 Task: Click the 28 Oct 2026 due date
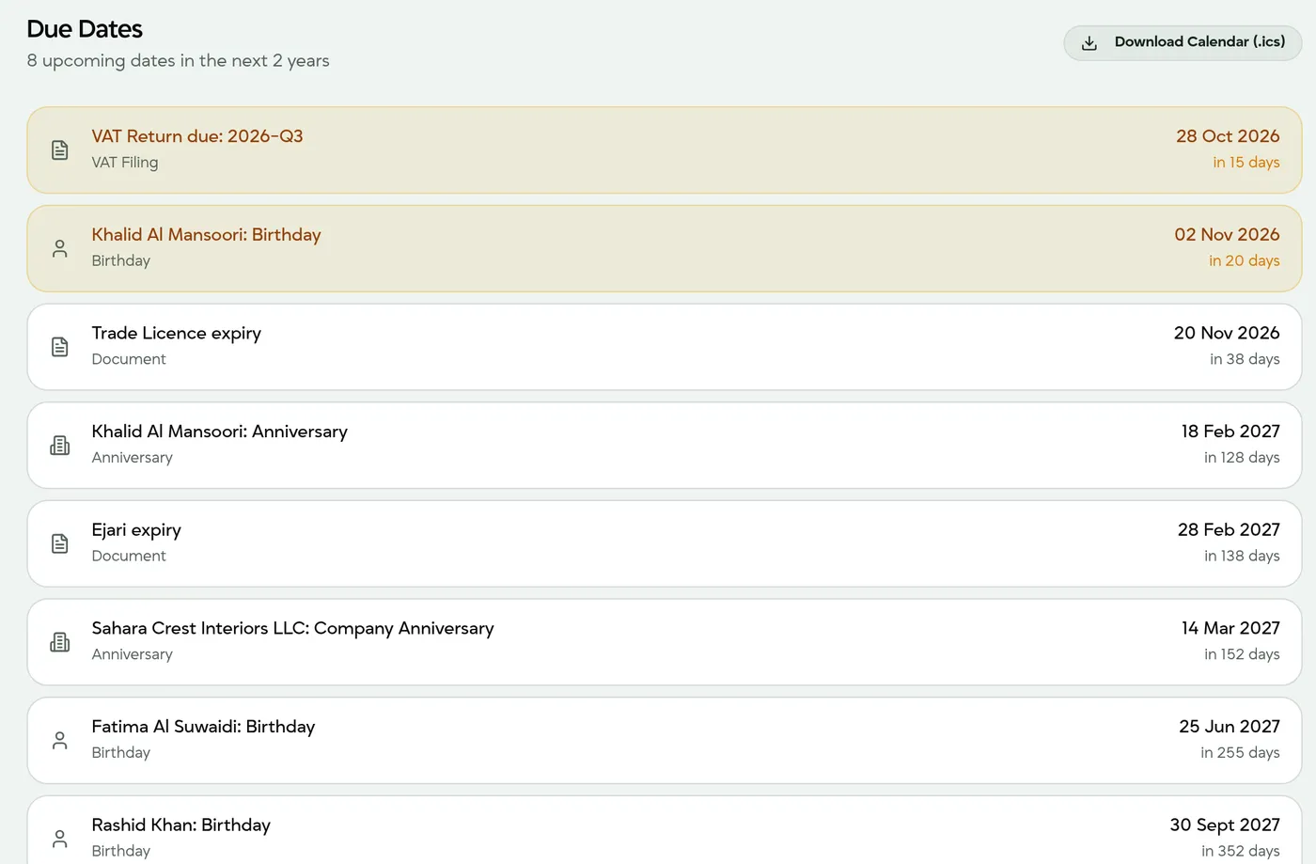1228,136
